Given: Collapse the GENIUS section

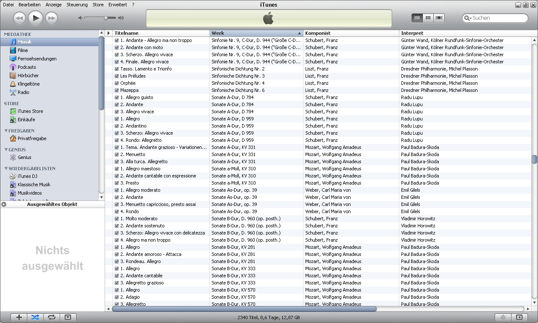Looking at the screenshot, I should point(6,150).
